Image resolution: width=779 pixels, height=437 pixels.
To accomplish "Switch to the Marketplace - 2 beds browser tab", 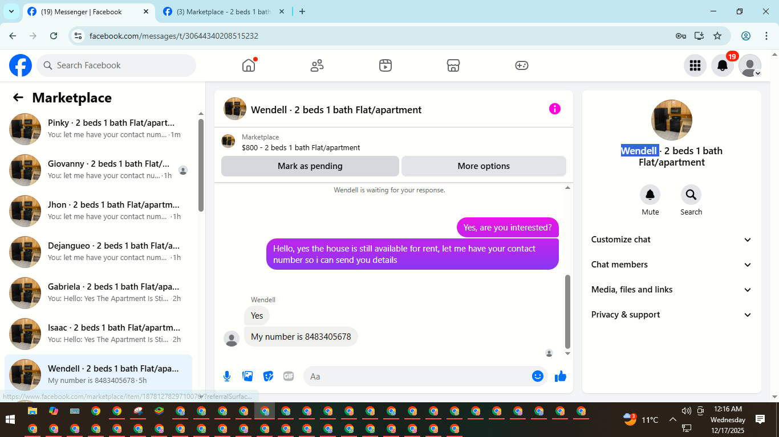I will [x=224, y=11].
